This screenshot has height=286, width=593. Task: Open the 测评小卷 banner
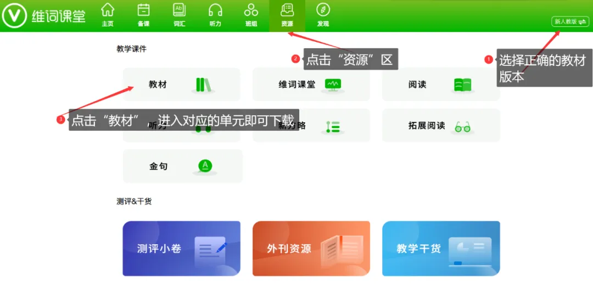point(182,249)
